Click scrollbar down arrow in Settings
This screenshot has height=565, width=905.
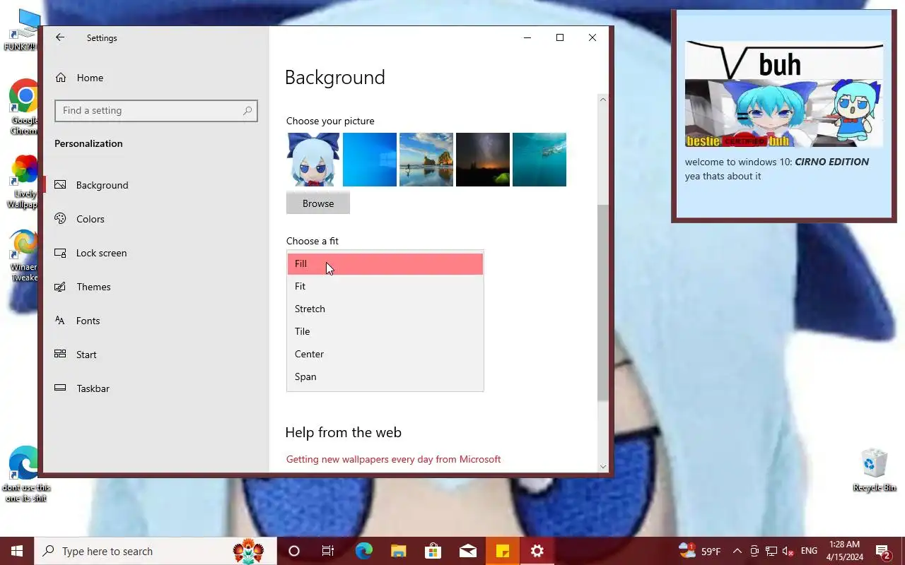click(603, 466)
